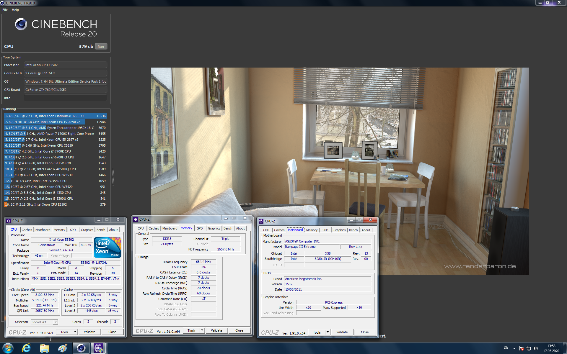
Task: Click the ranking panel resize handle
Action: (113, 178)
